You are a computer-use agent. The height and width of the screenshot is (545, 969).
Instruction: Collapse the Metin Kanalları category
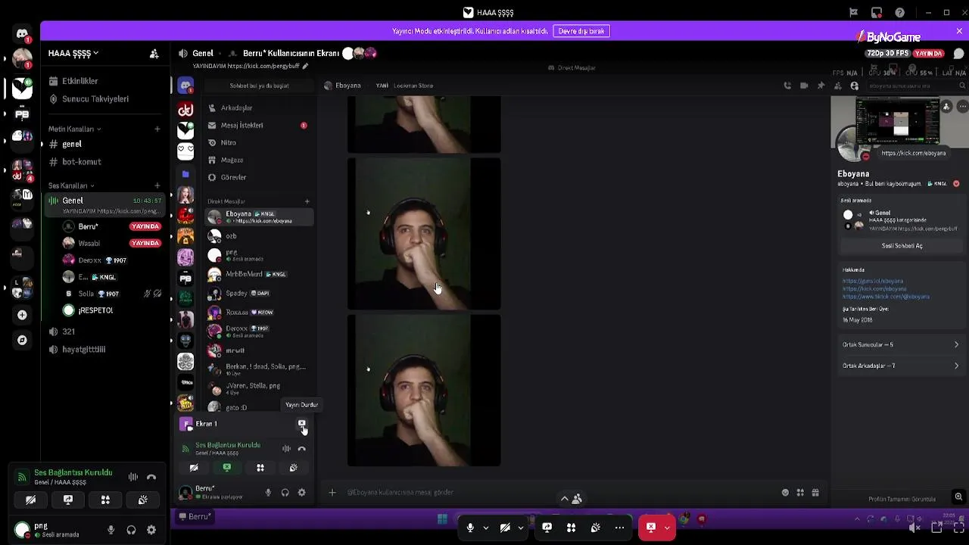[74, 129]
